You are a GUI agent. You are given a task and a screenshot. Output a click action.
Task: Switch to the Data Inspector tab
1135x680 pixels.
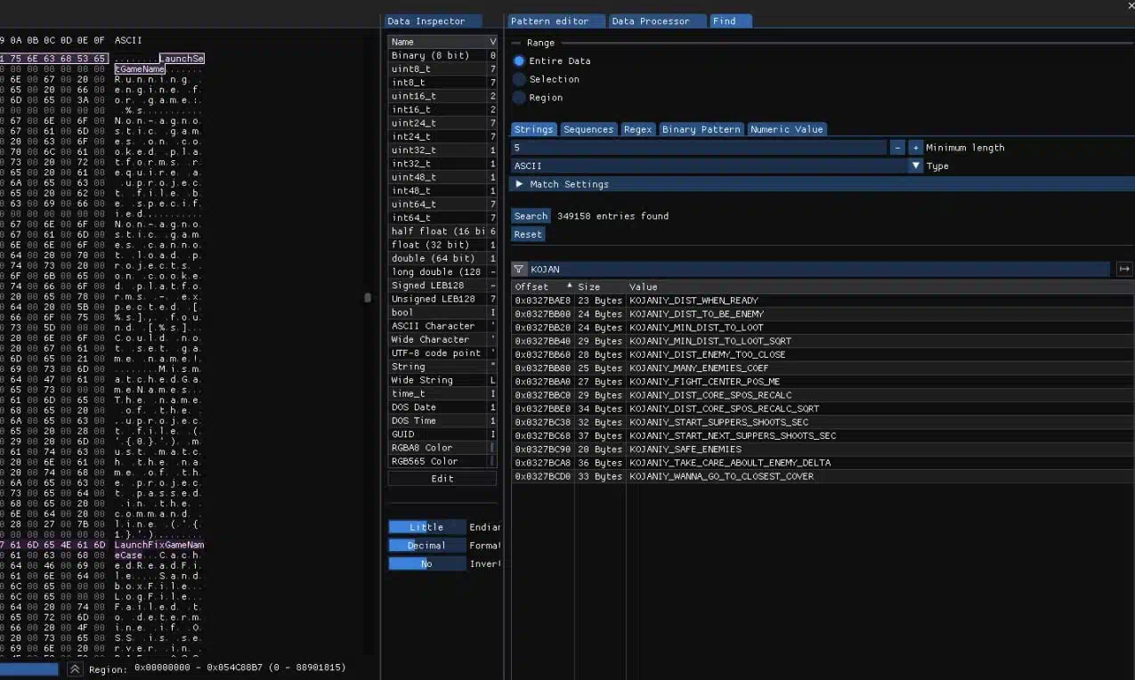click(x=433, y=21)
